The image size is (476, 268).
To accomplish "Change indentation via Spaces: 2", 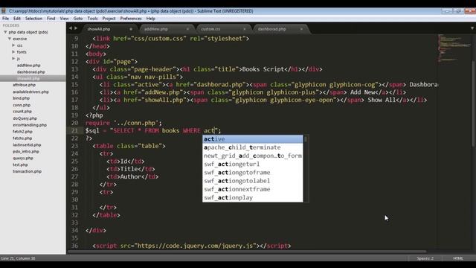I will pos(425,258).
